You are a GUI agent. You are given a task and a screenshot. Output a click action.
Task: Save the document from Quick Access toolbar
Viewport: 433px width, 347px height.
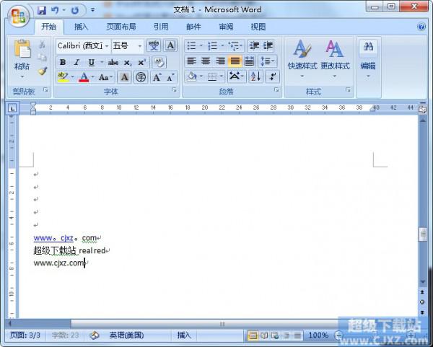tap(42, 11)
